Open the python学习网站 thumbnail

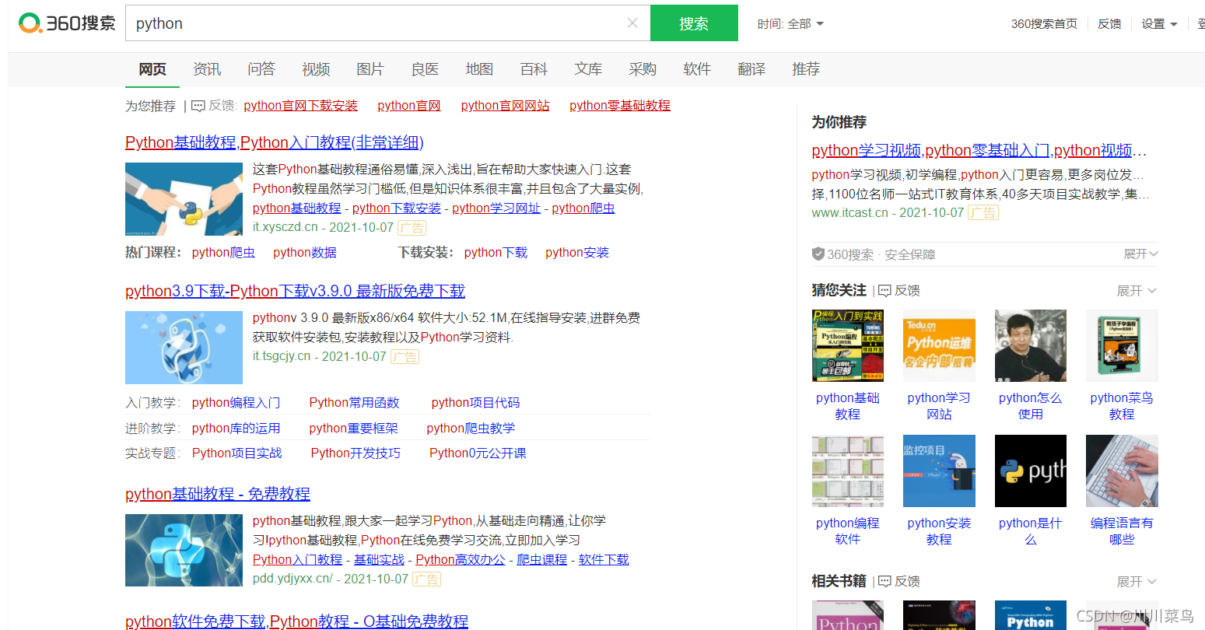[x=939, y=345]
